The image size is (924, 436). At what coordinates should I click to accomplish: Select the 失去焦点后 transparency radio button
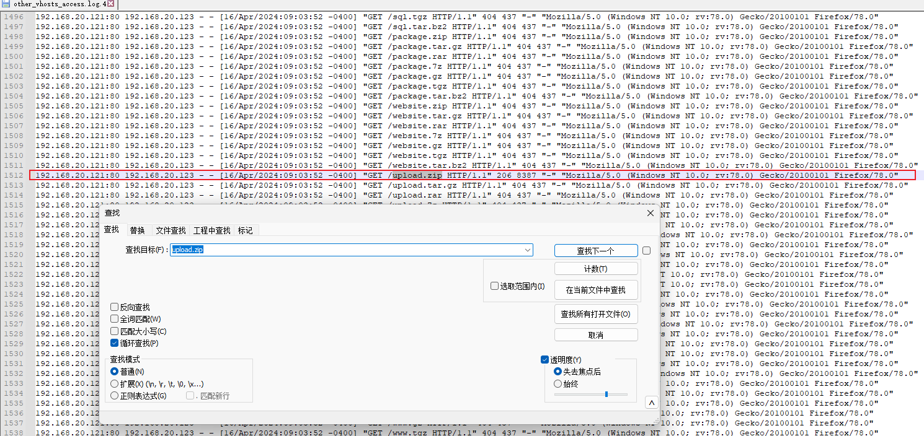[558, 372]
